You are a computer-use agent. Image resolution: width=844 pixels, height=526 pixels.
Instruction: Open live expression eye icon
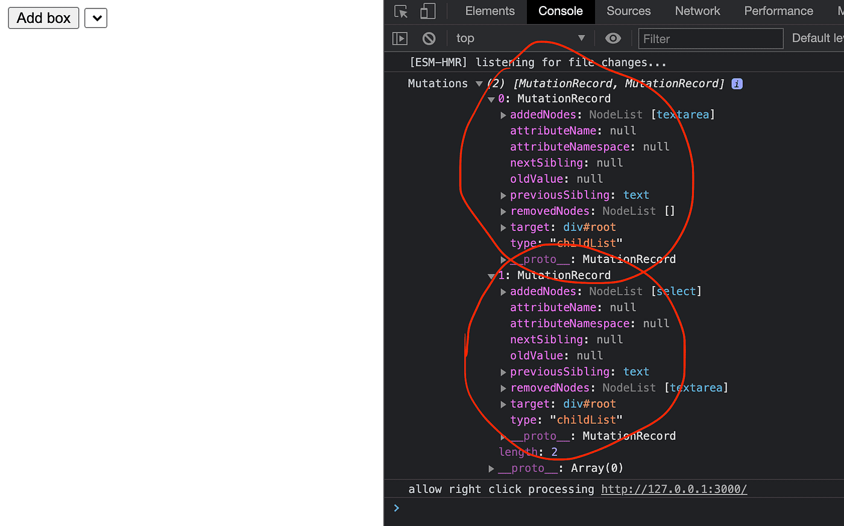pos(613,38)
